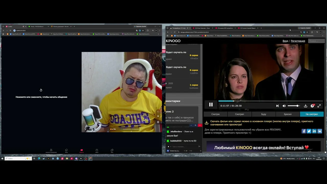Select the Буду status tab
This screenshot has width=327, height=184.
264,114
